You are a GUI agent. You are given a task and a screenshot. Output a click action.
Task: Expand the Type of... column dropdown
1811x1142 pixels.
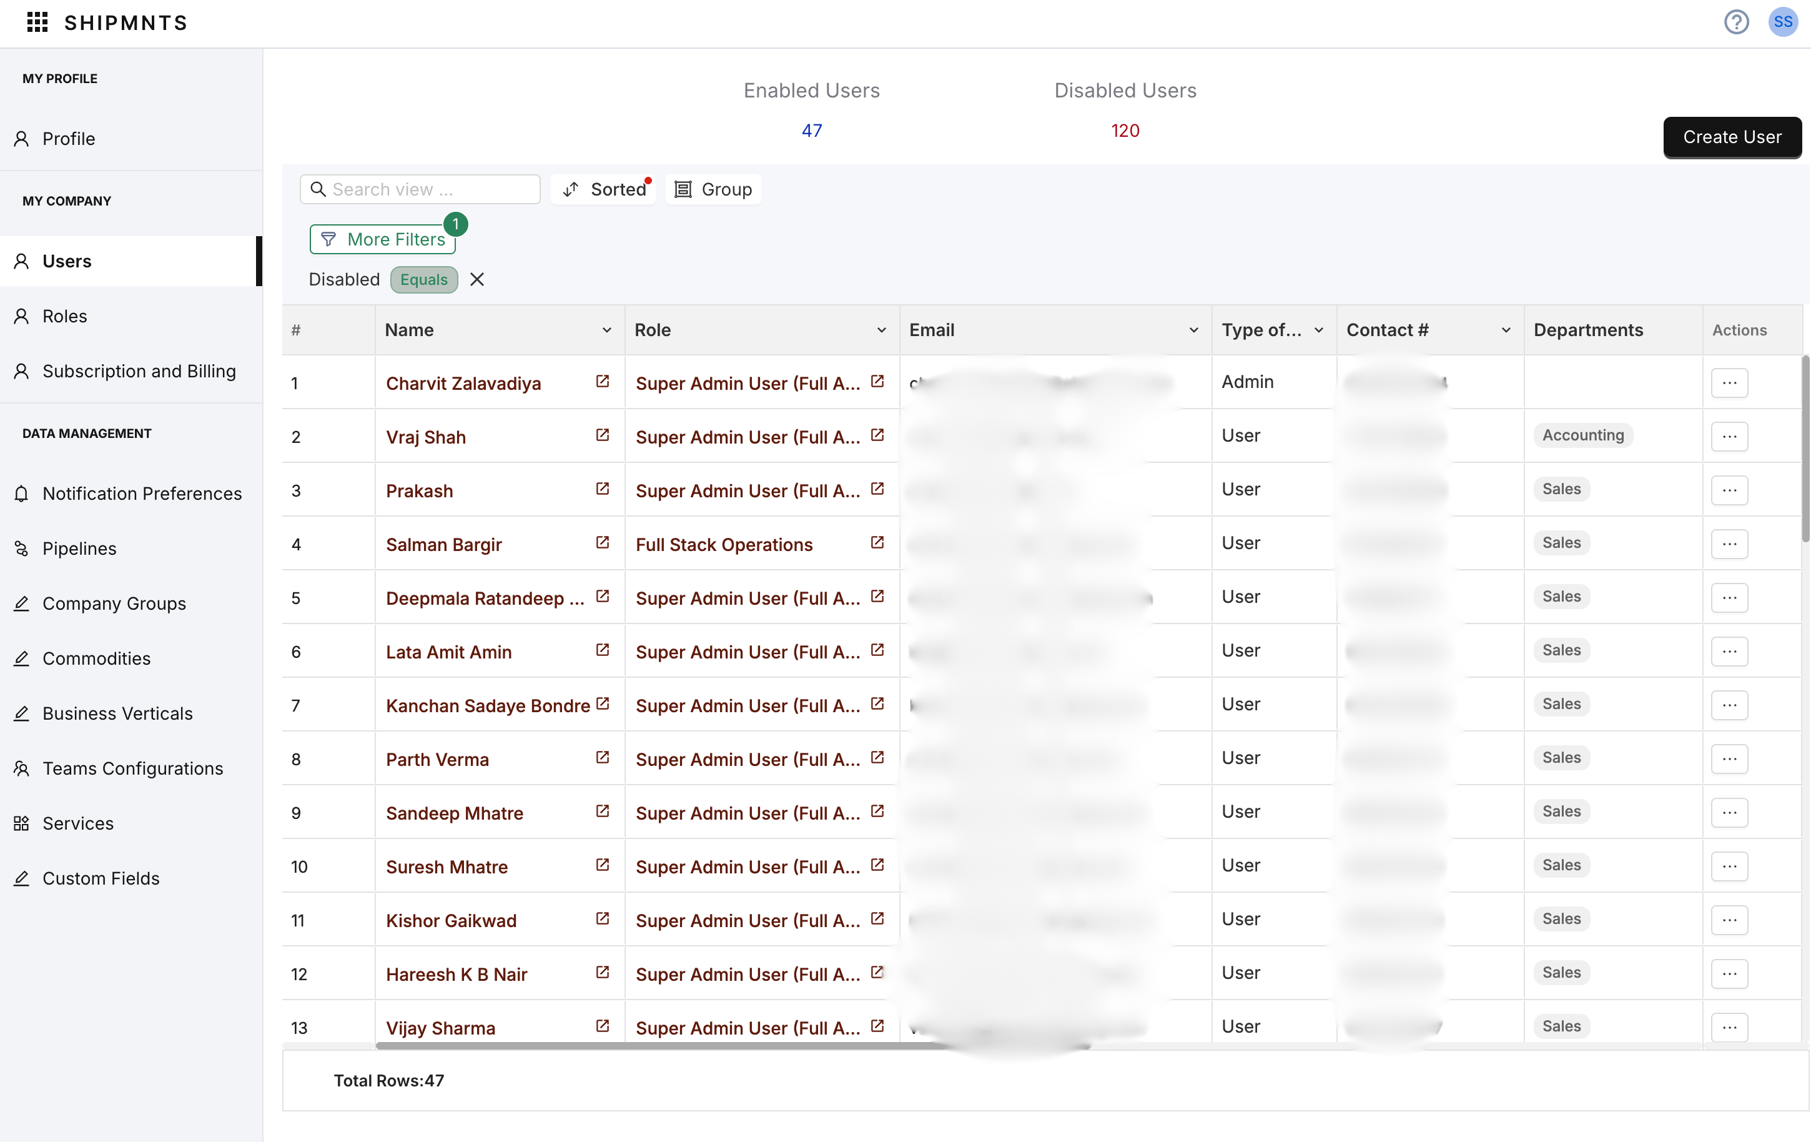click(x=1318, y=330)
